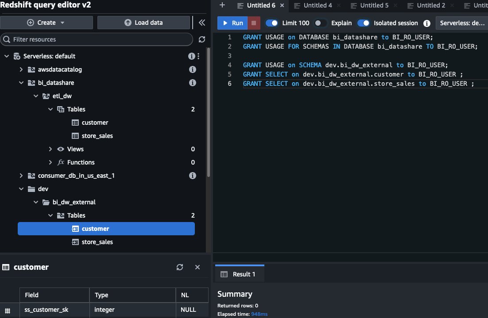
Task: Refresh the customer table details panel
Action: [180, 267]
